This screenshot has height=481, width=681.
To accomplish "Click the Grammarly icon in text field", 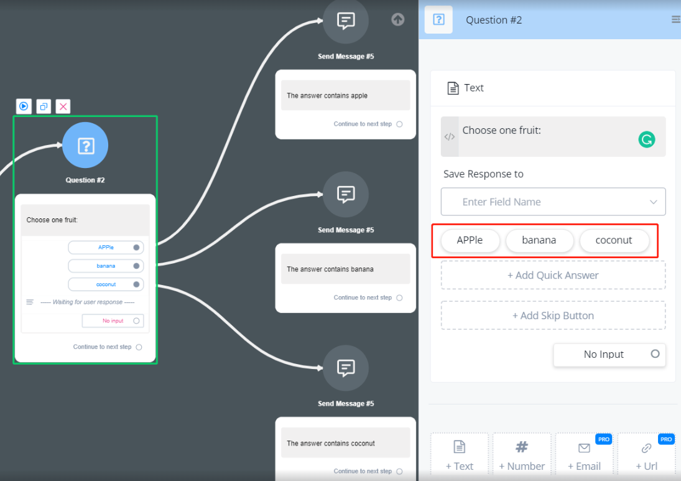I will pos(647,139).
